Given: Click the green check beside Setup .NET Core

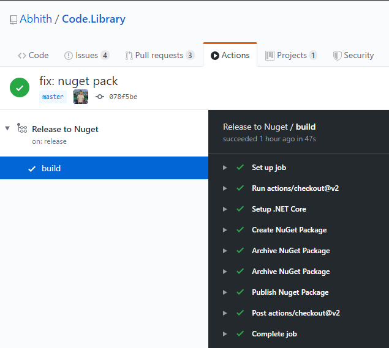Looking at the screenshot, I should tap(240, 209).
